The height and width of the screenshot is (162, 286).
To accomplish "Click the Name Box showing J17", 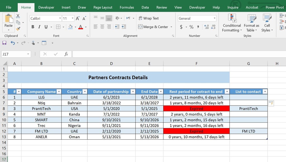I will (13, 54).
